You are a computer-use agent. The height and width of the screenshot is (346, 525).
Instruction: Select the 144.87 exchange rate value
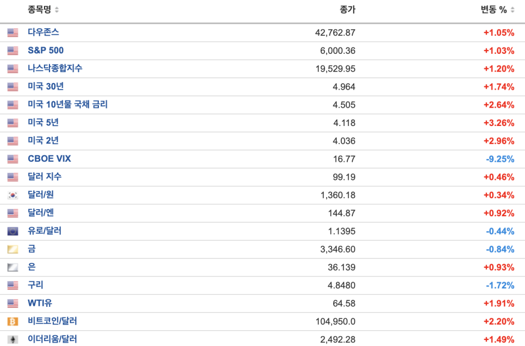[x=342, y=213]
